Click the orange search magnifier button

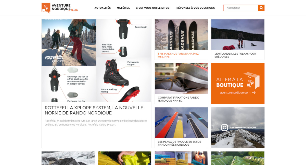point(261,8)
